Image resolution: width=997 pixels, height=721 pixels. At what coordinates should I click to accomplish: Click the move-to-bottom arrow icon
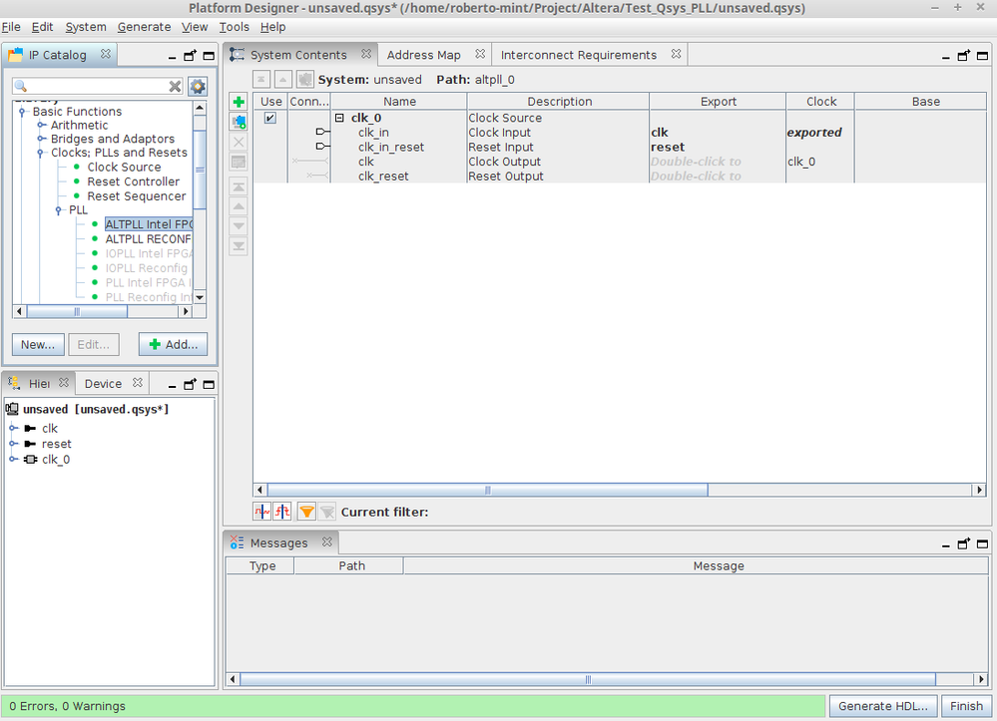coord(239,246)
